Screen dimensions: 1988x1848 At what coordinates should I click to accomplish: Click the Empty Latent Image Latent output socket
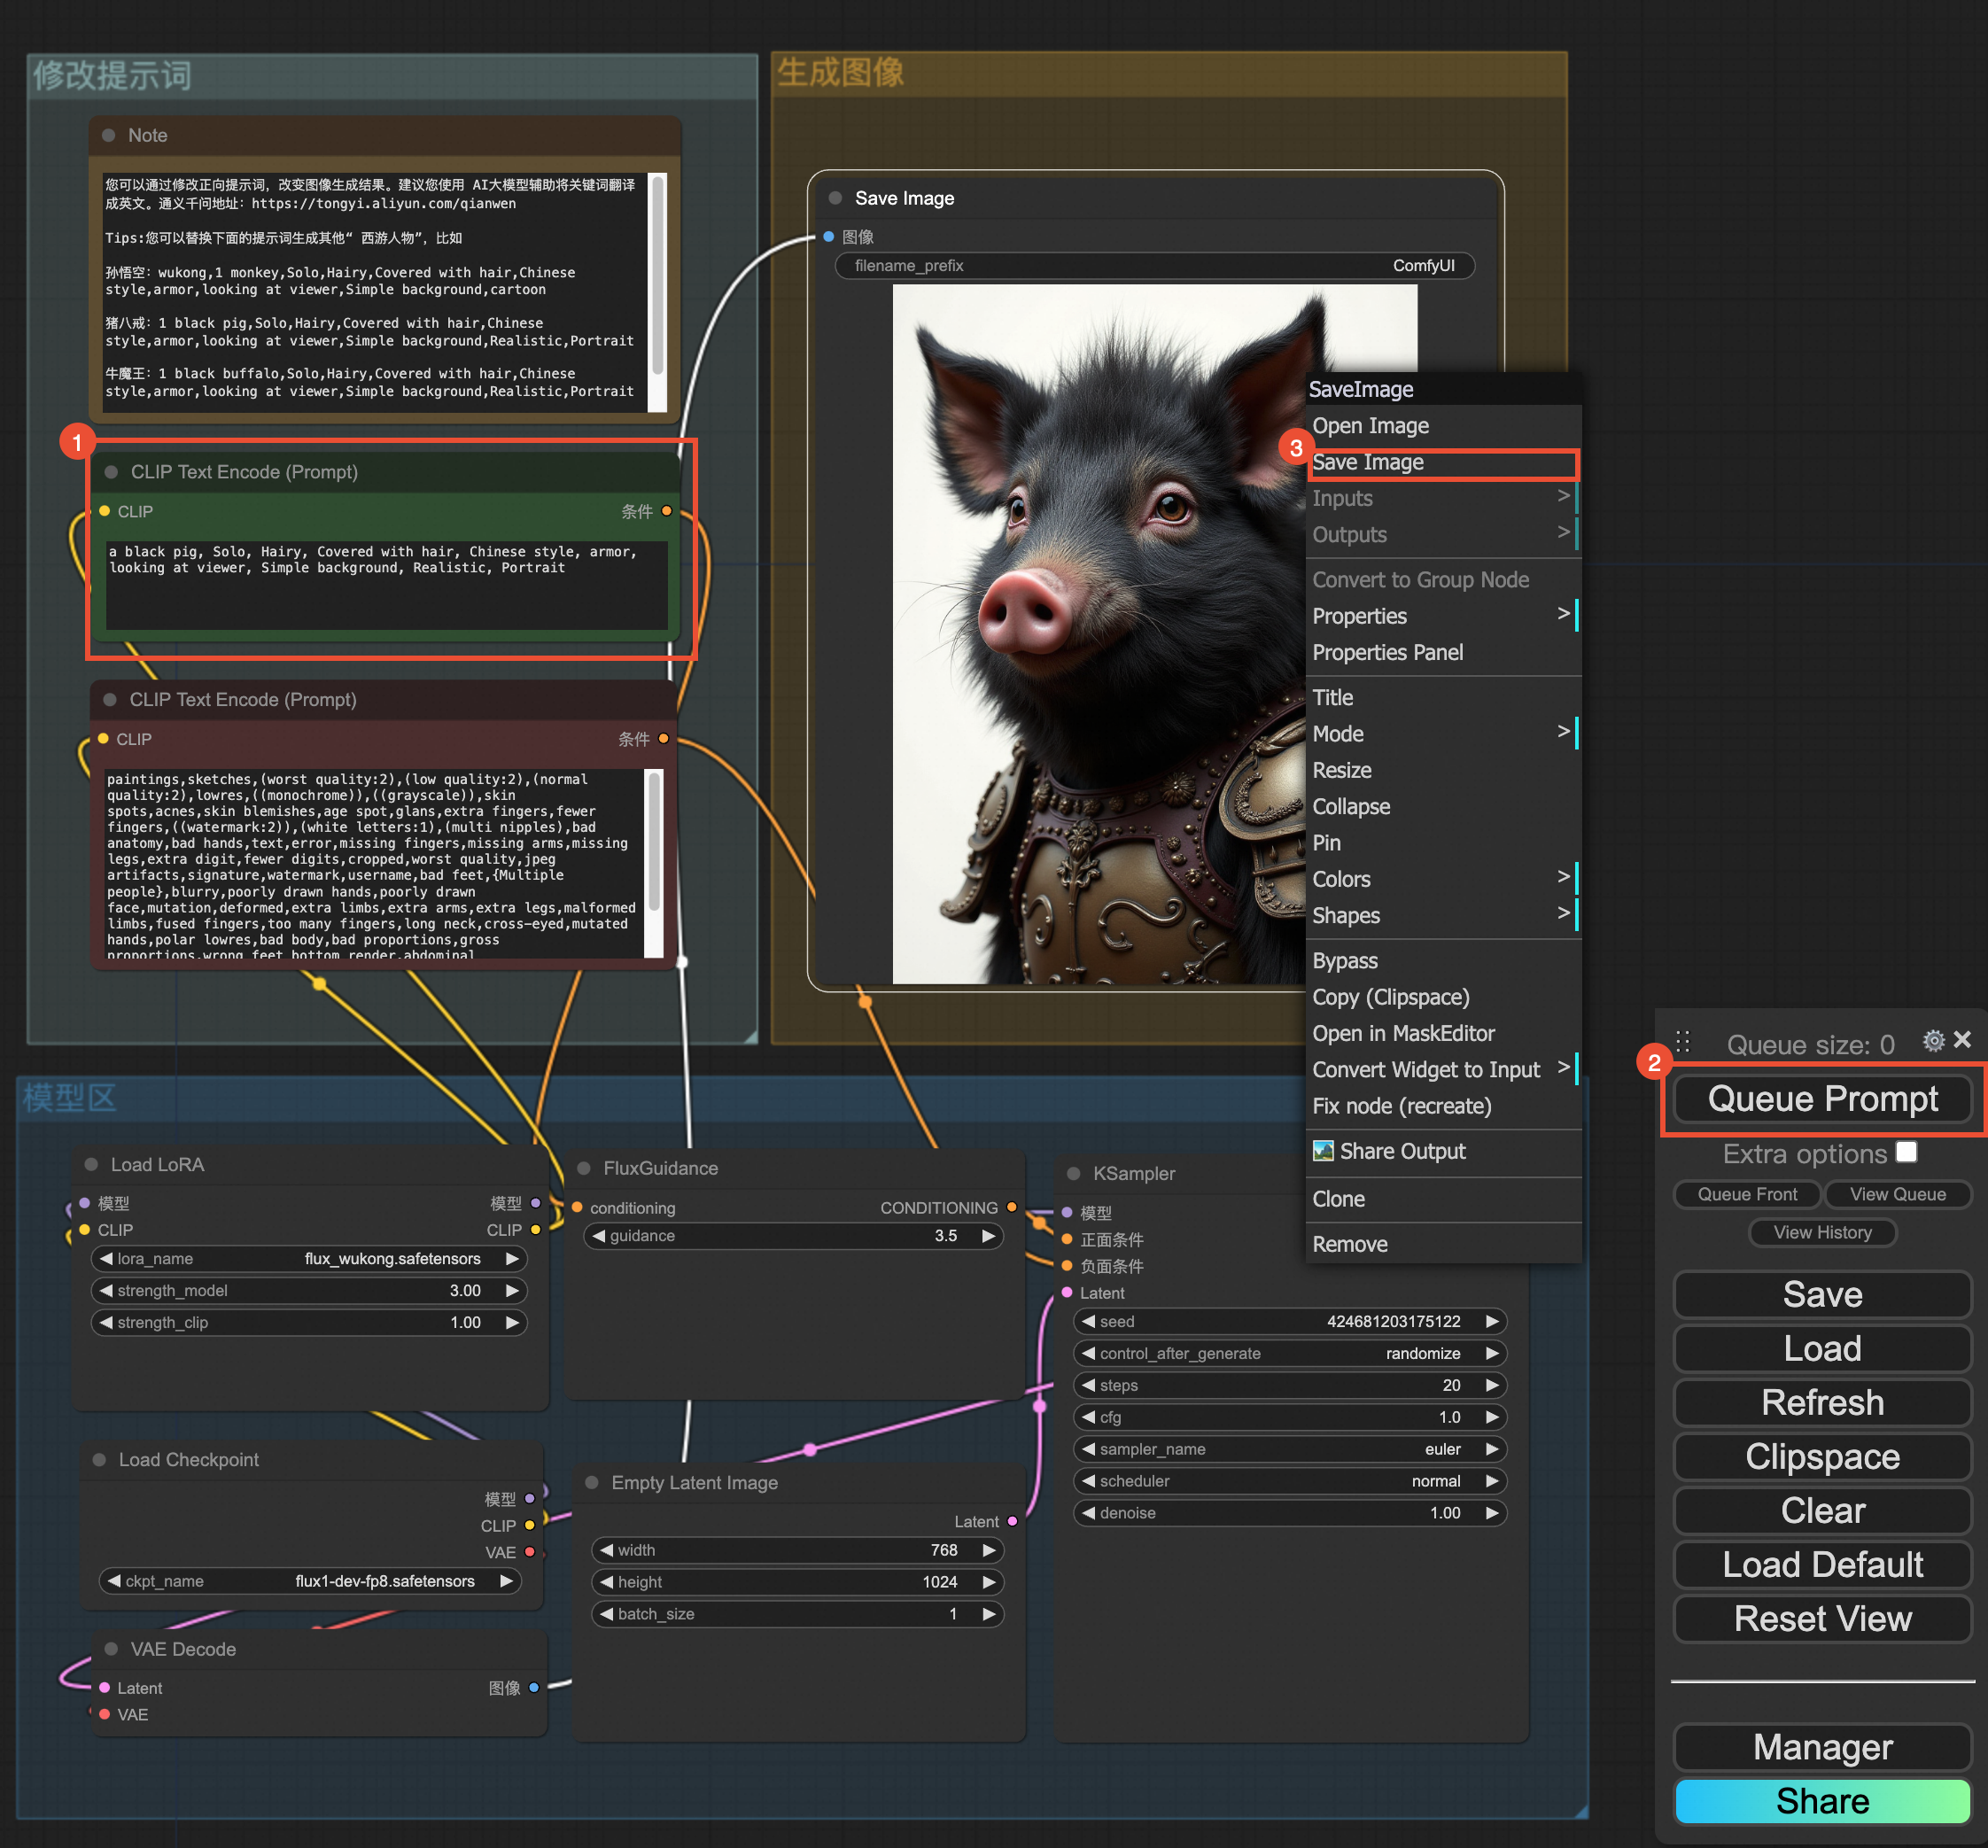pos(1012,1521)
